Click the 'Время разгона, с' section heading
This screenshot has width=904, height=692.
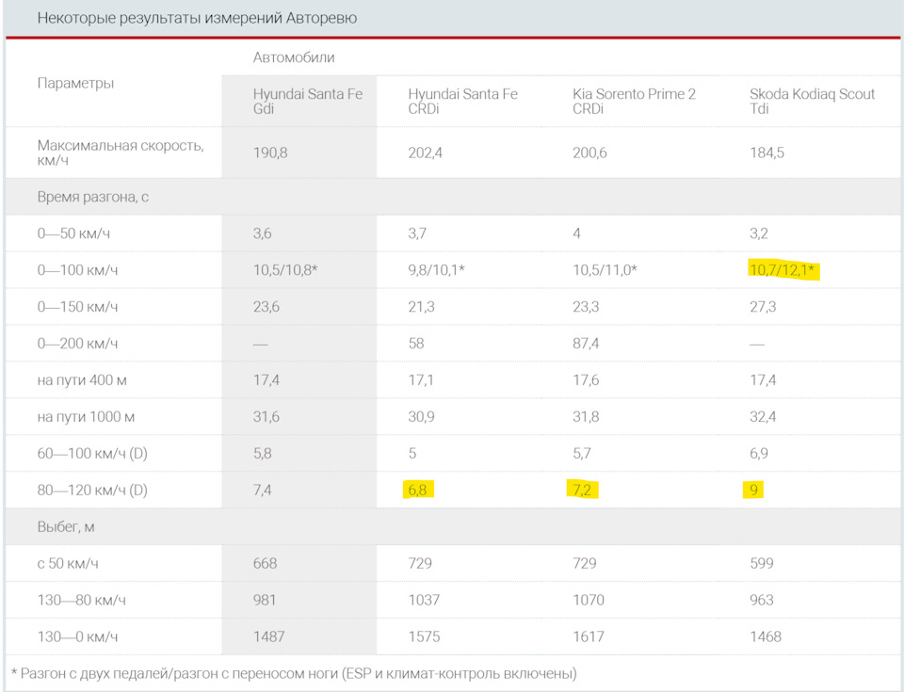93,197
